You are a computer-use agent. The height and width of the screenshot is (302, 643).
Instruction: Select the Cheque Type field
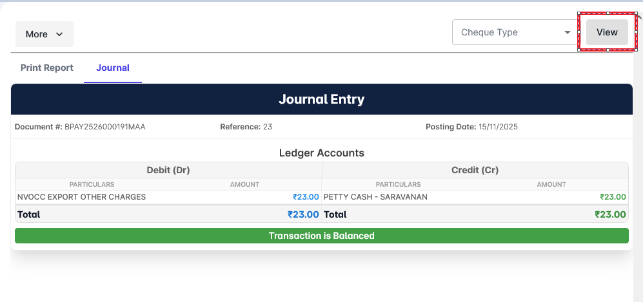506,32
